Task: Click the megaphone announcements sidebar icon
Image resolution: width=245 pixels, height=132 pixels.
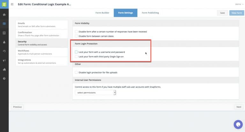Action: click(4, 60)
